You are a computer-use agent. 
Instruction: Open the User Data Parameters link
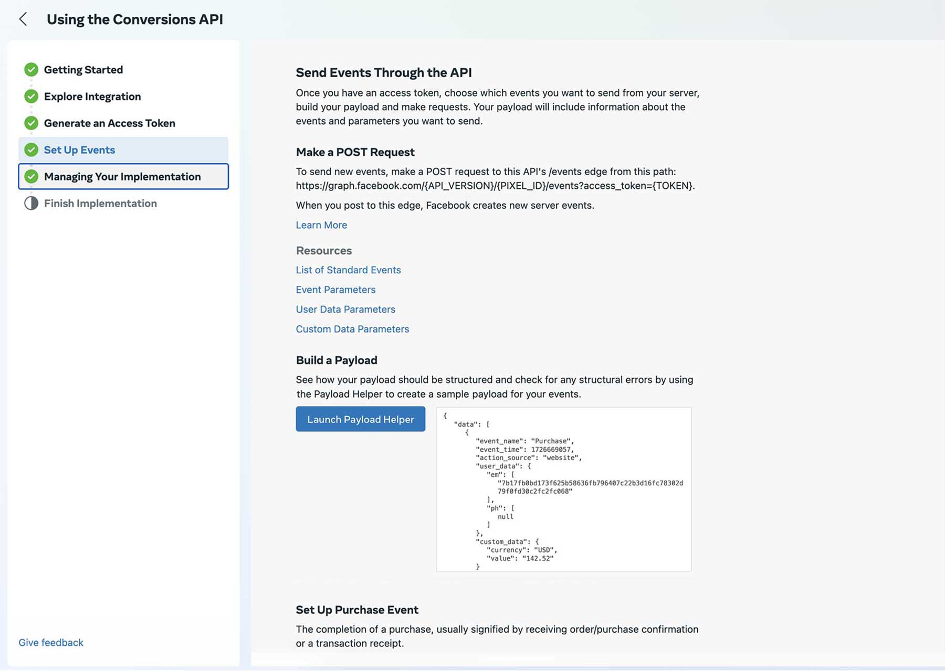(x=345, y=309)
